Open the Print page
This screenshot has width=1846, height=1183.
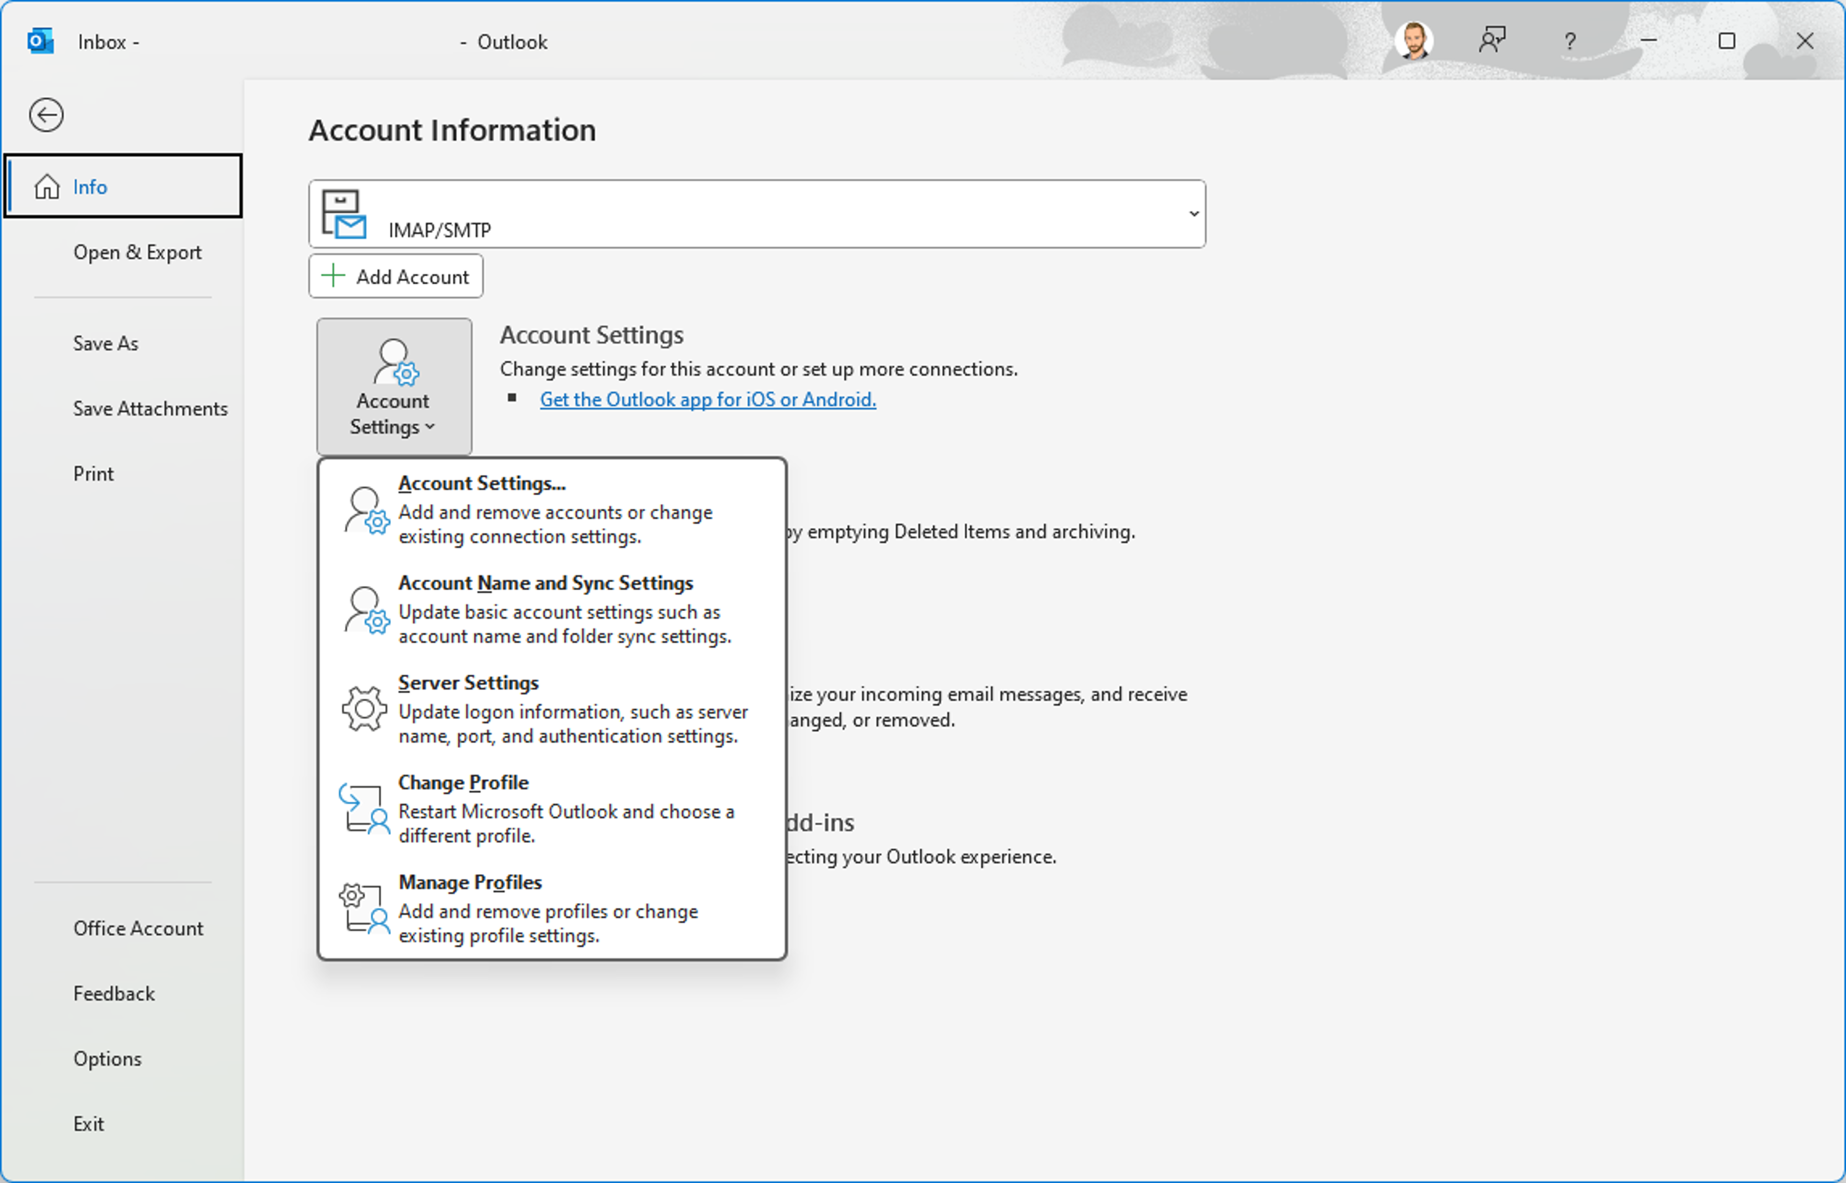pos(94,474)
